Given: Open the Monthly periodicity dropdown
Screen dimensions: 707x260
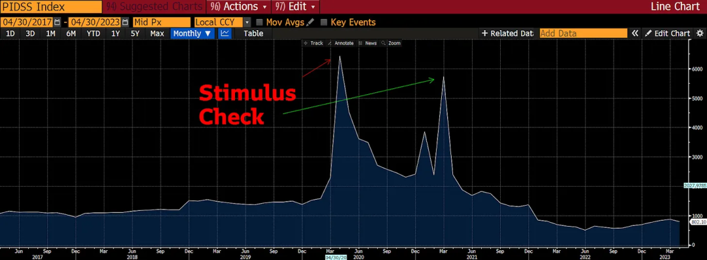Looking at the screenshot, I should [192, 33].
